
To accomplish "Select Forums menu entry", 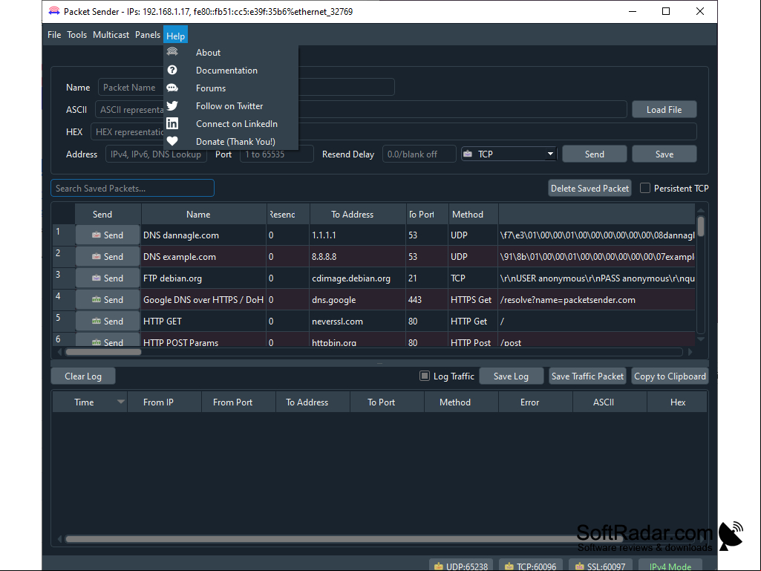I will click(x=231, y=88).
